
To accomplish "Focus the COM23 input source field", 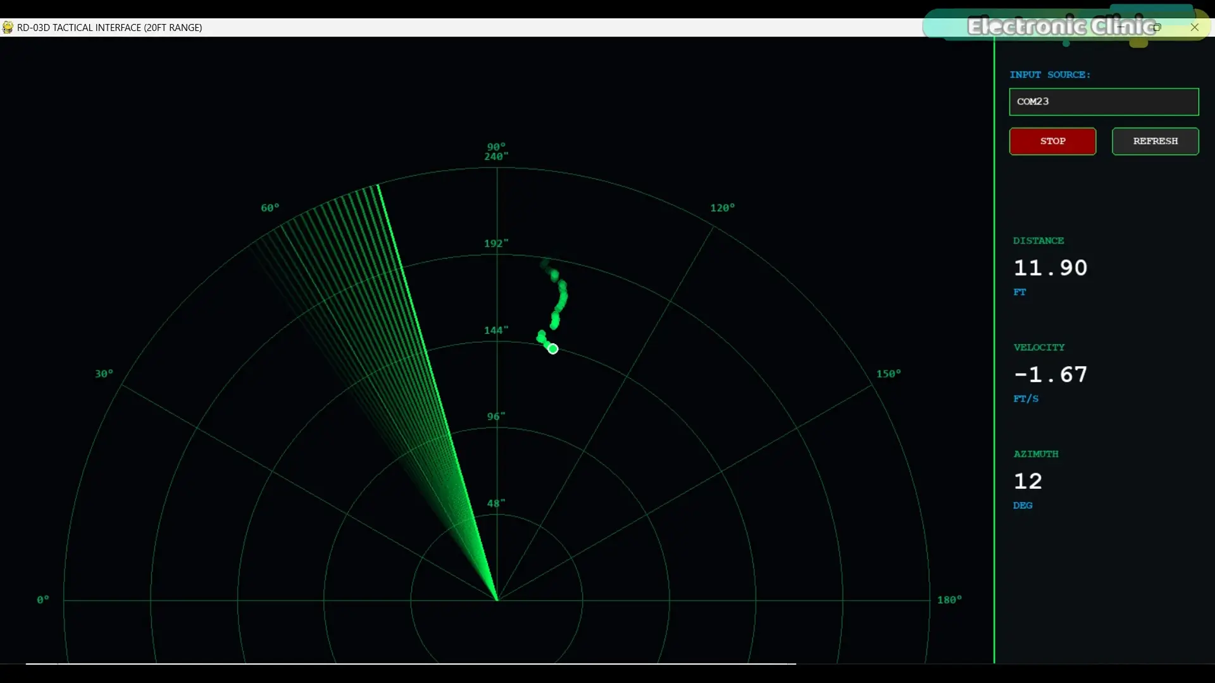I will point(1104,102).
